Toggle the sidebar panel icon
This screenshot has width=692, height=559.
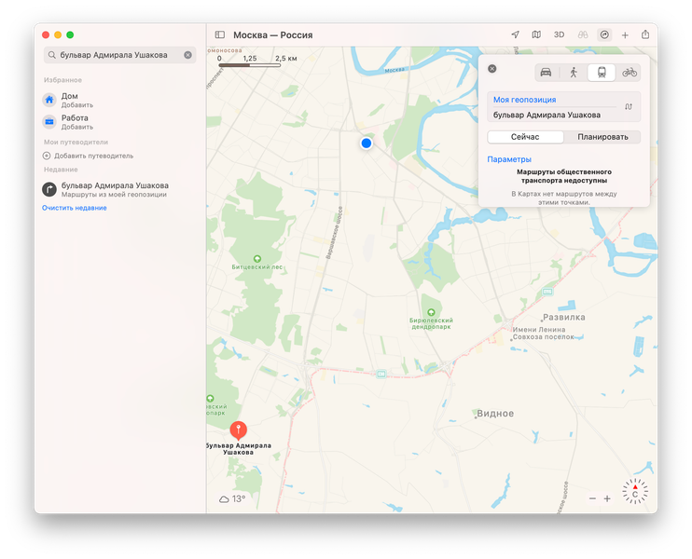(220, 34)
